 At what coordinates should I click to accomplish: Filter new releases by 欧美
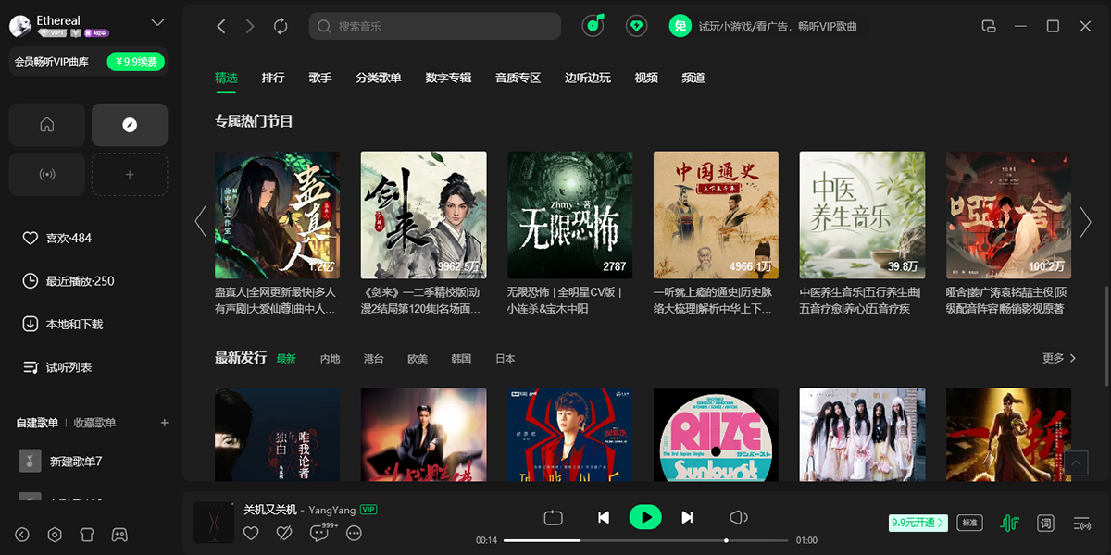tap(418, 359)
